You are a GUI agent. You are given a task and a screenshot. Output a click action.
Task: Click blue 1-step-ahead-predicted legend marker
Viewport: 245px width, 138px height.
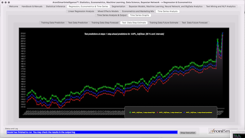click(x=185, y=112)
